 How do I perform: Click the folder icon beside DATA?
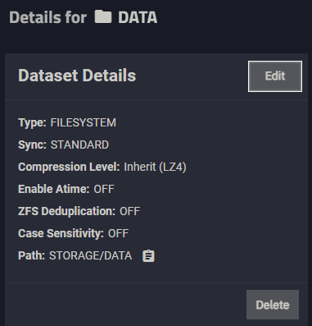tap(103, 17)
